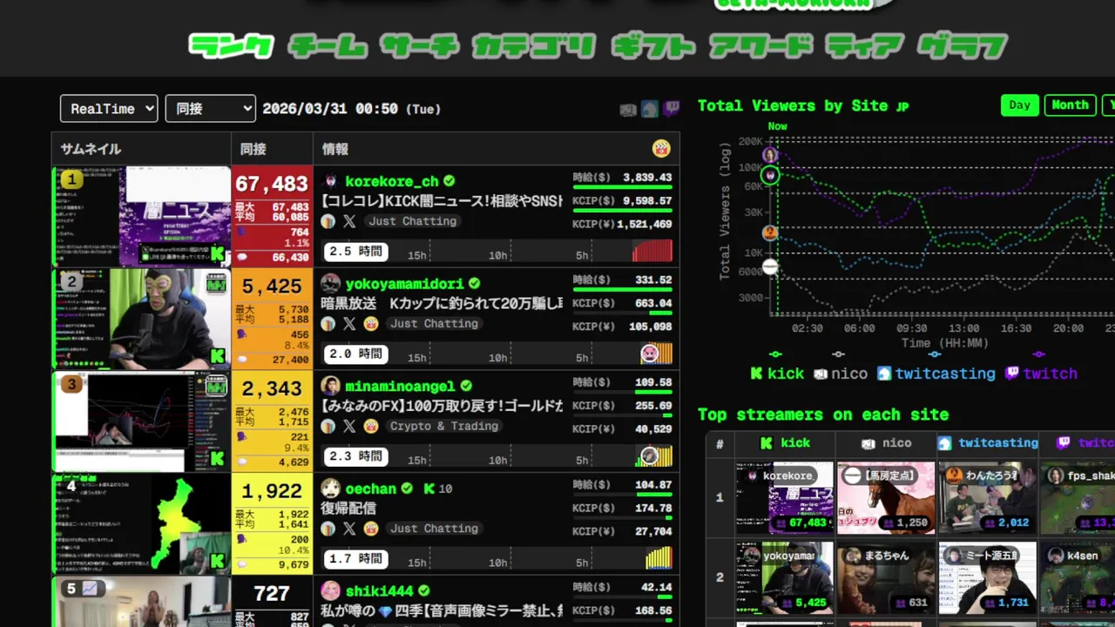This screenshot has width=1115, height=627.
Task: Open yokoyamamidori avatar icon
Action: coord(330,284)
